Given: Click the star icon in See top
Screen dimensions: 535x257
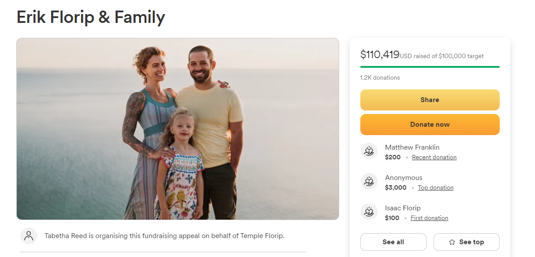Looking at the screenshot, I should pyautogui.click(x=452, y=242).
